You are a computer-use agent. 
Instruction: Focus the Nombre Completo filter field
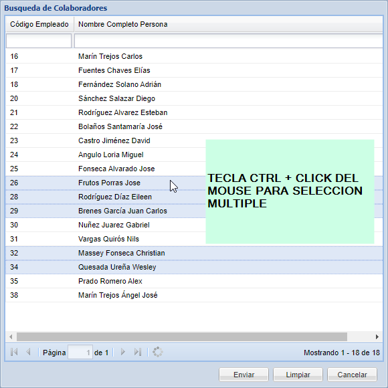(228, 41)
